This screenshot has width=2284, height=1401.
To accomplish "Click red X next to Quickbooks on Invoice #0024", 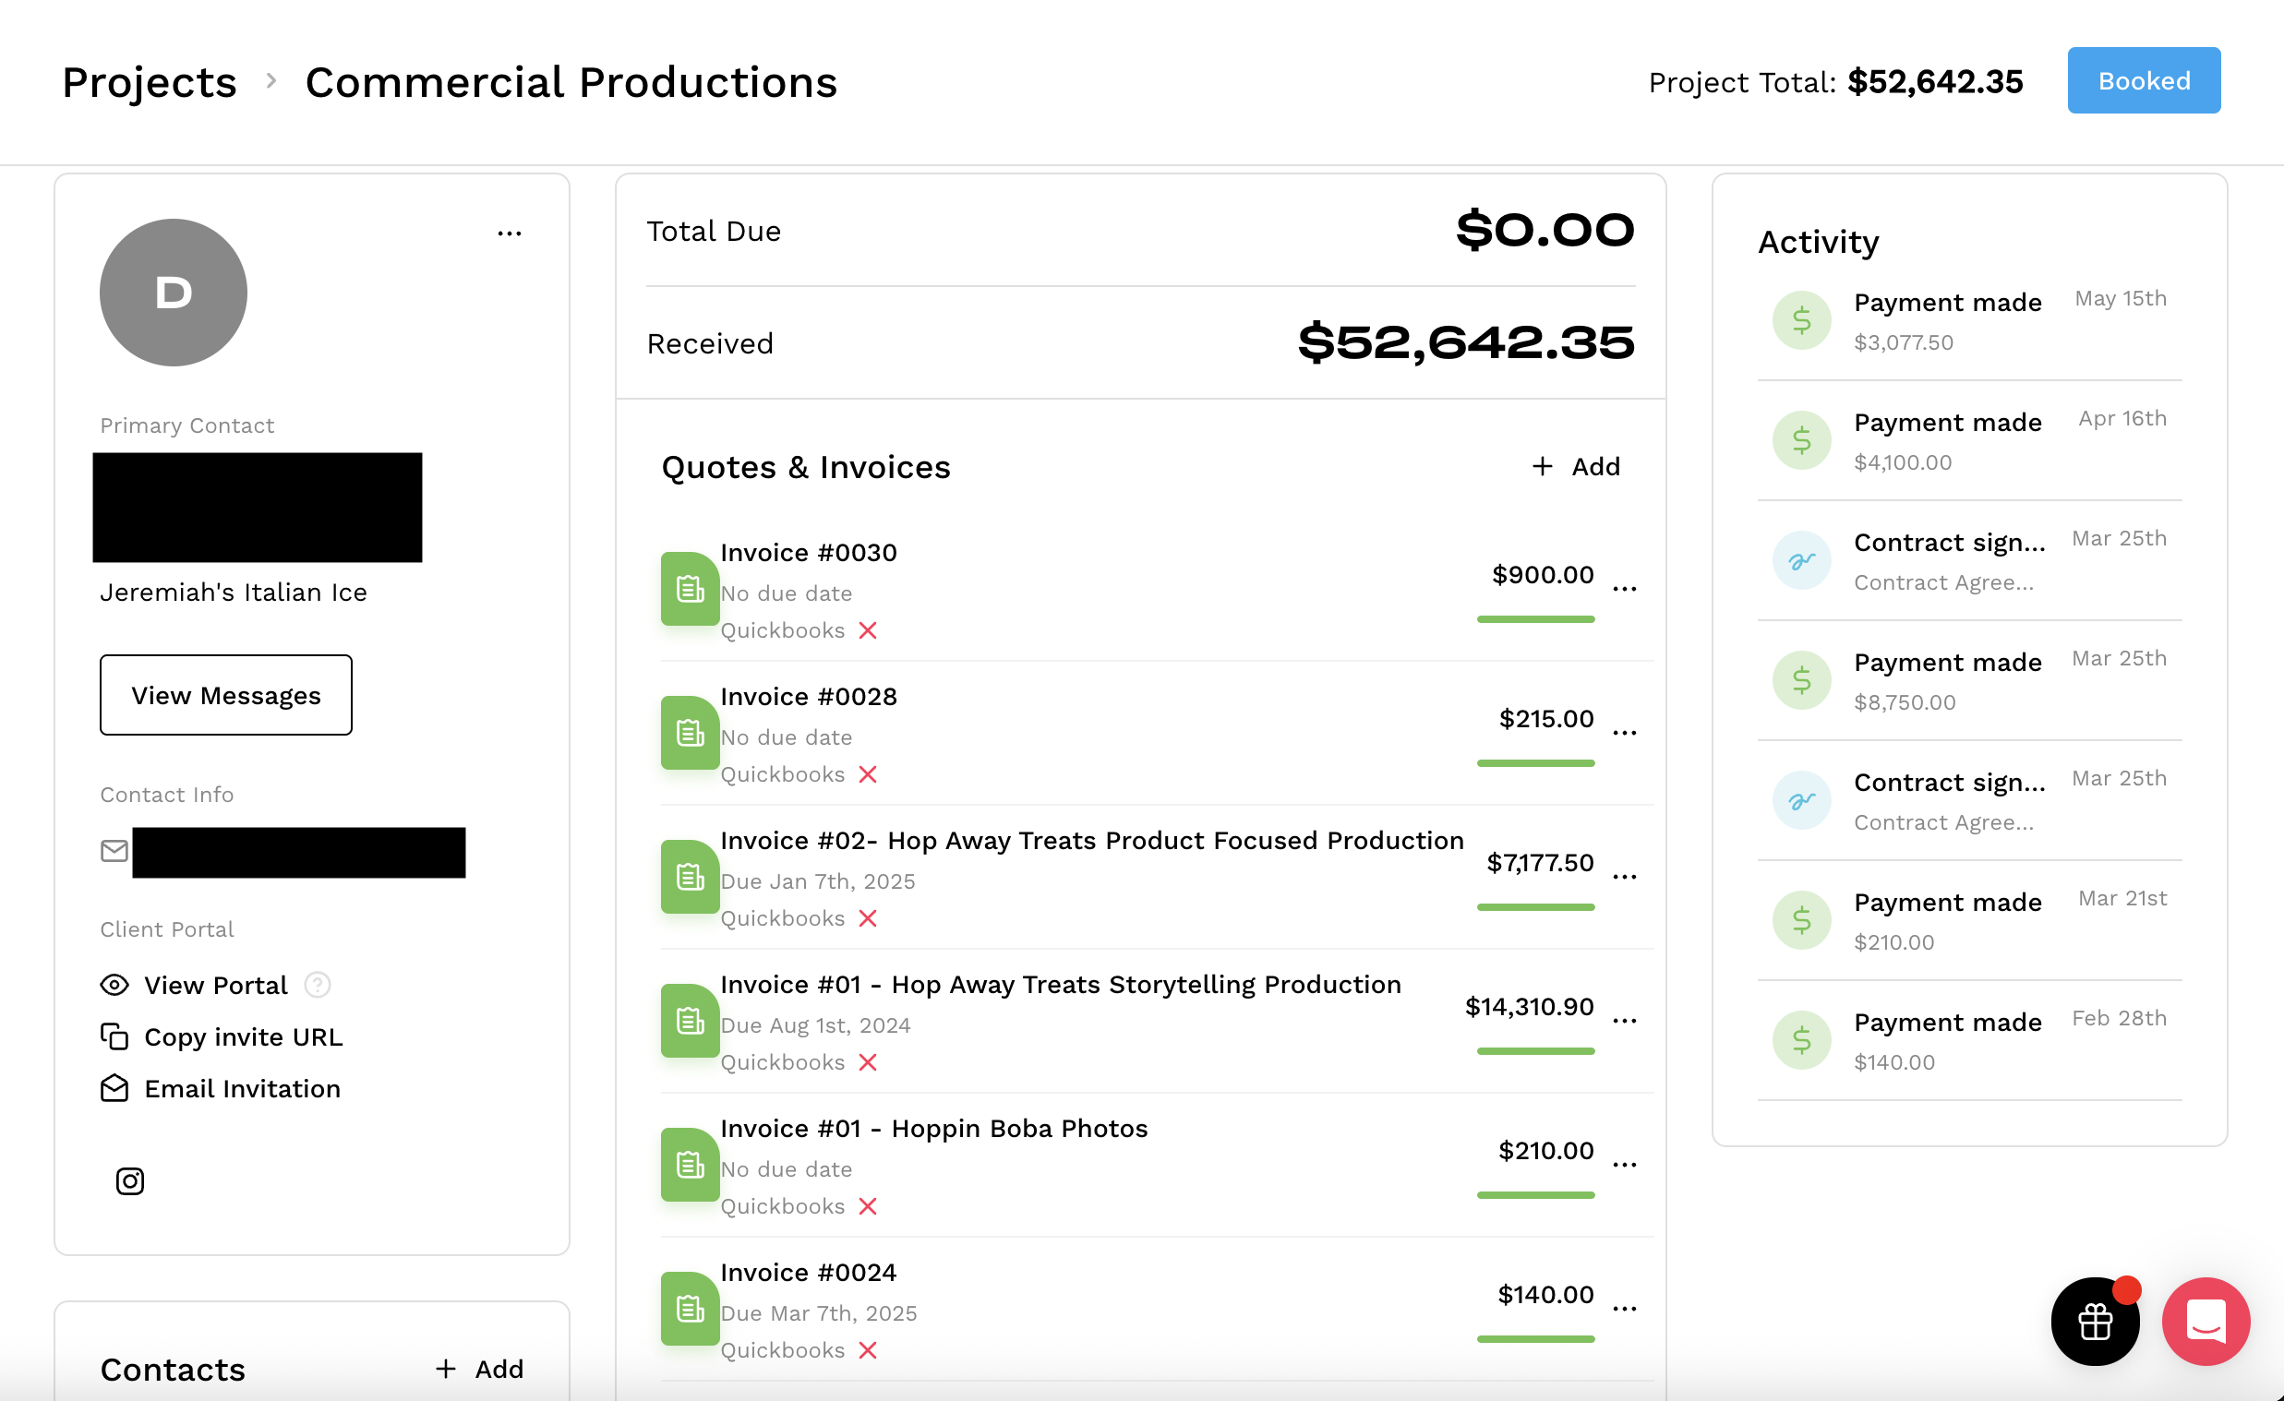I will (868, 1351).
